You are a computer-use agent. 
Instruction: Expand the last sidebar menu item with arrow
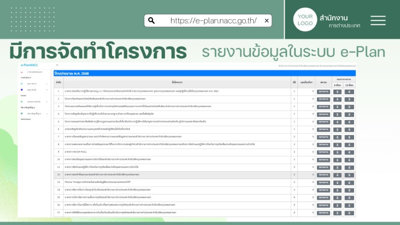(x=47, y=113)
